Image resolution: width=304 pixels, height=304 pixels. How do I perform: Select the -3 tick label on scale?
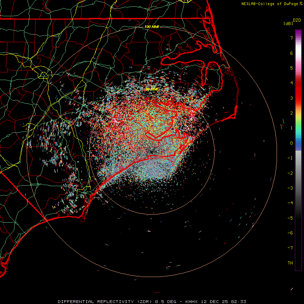click(x=290, y=188)
